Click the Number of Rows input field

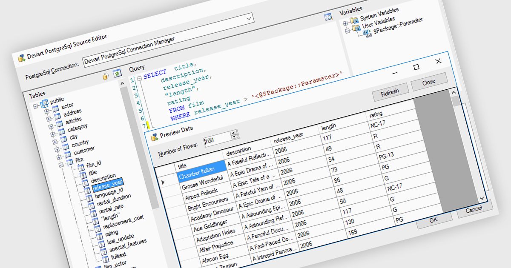point(217,140)
